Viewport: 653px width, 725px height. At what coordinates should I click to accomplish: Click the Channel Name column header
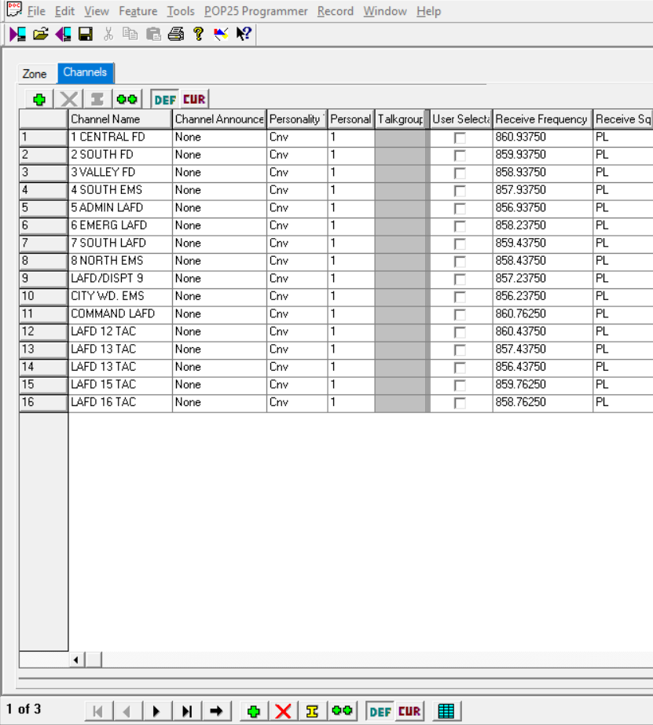click(119, 119)
